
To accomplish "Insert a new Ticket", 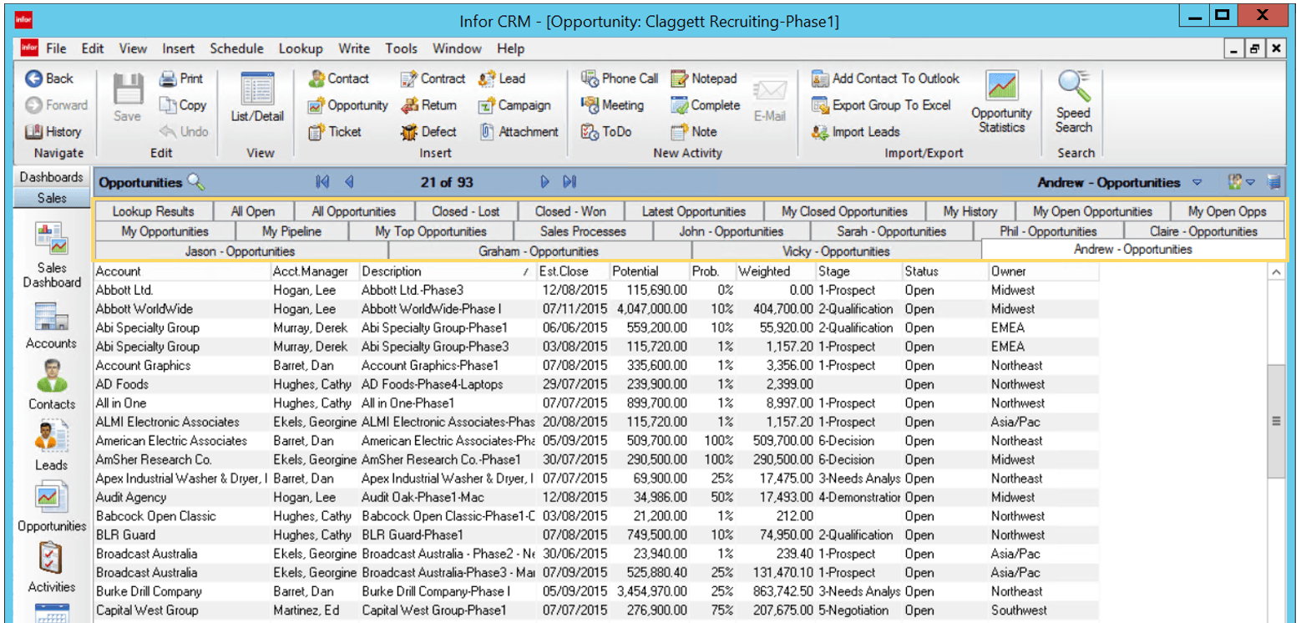I will point(335,132).
